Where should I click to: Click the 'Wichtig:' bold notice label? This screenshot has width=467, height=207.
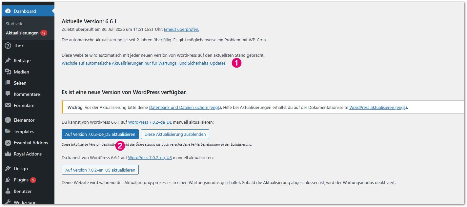[75, 107]
